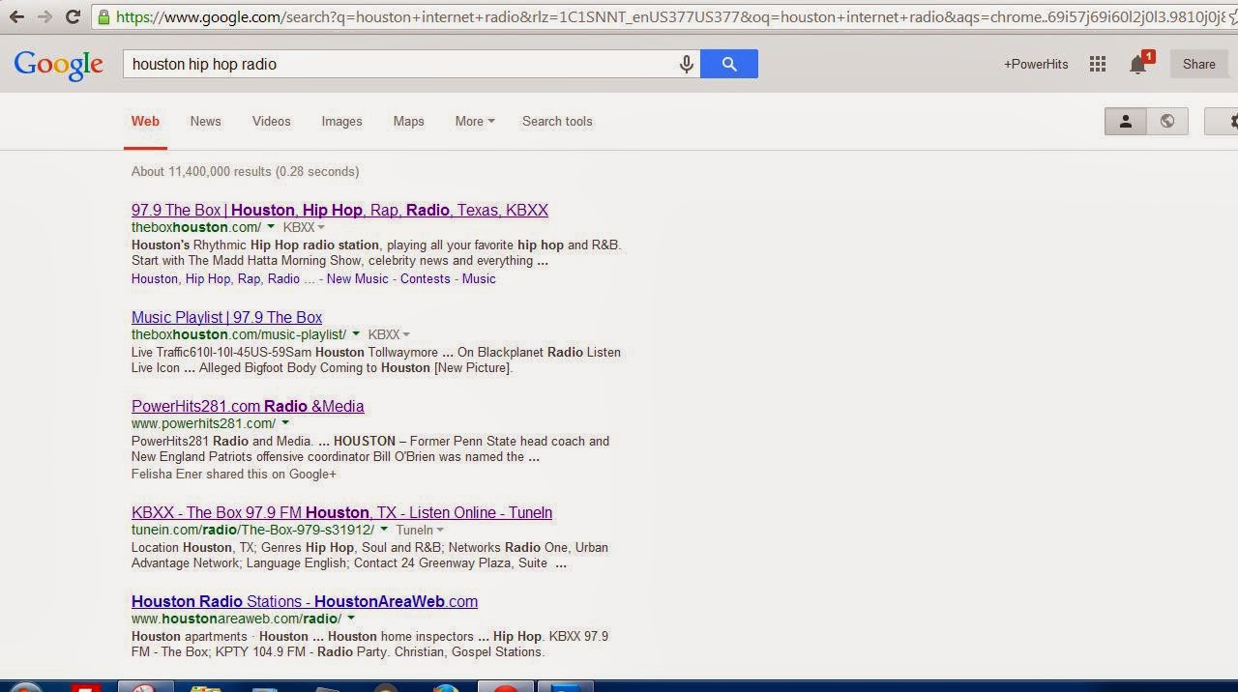Open the TuneIn source dropdown

coord(420,530)
